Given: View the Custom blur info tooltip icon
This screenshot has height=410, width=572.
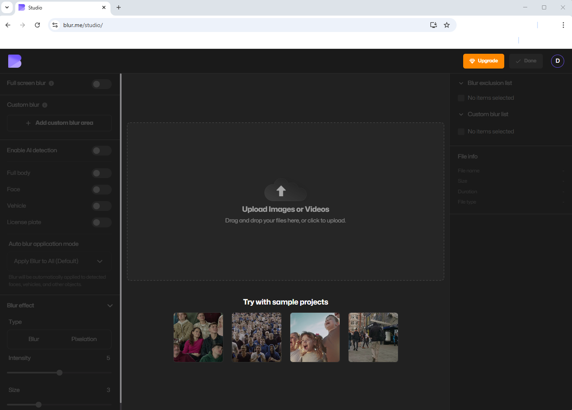Looking at the screenshot, I should 45,105.
